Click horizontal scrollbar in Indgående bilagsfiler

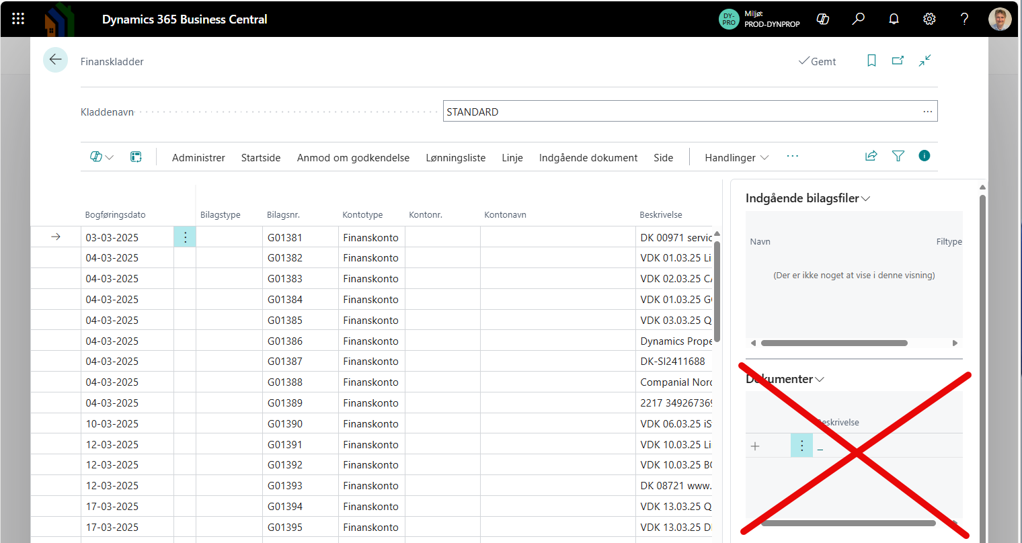[834, 343]
